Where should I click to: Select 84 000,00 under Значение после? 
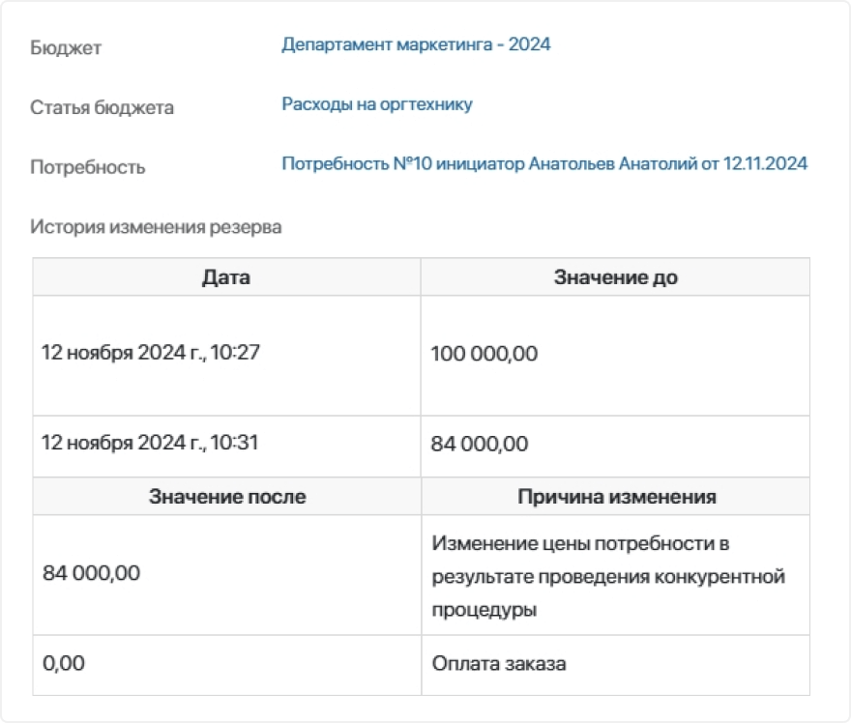tap(227, 575)
